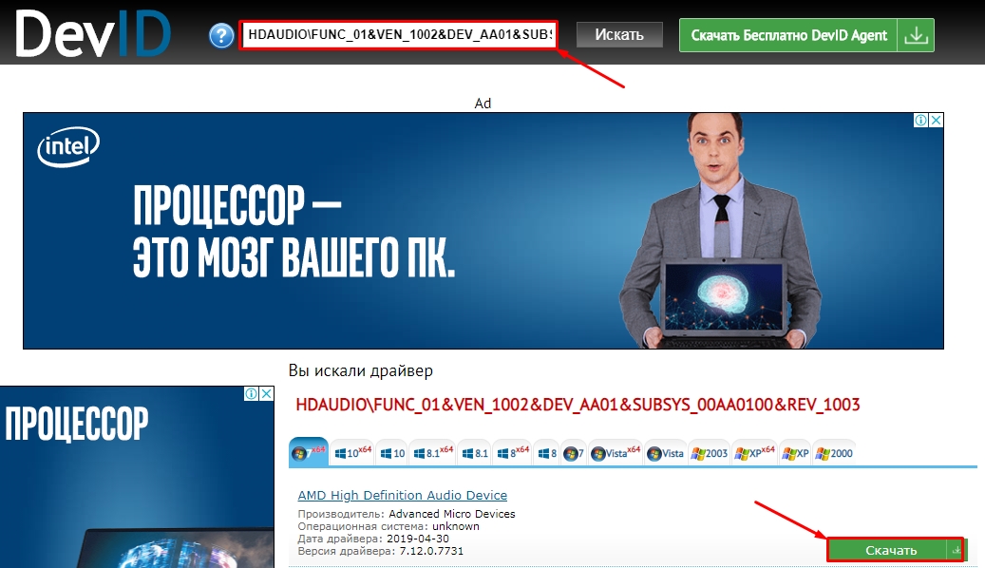Screen dimensions: 985x568
Task: Open the left sidebar ad info icon
Action: (252, 394)
